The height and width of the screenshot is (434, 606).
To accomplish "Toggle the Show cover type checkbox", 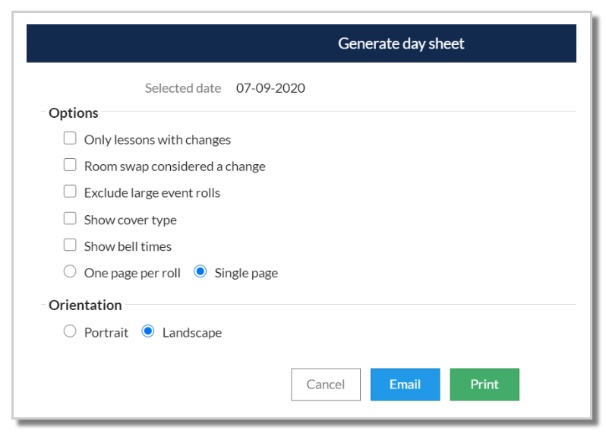I will [x=70, y=219].
